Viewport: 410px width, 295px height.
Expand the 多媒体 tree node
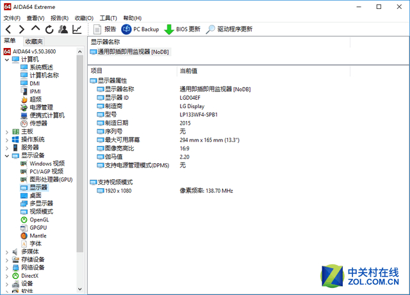(7, 252)
